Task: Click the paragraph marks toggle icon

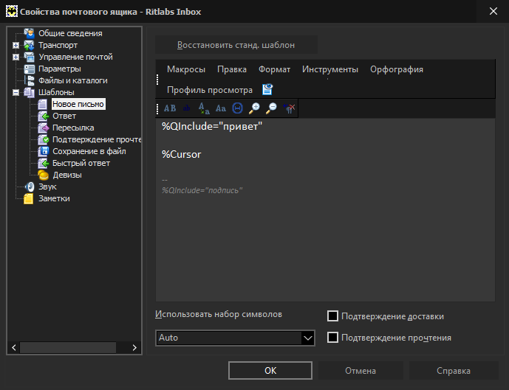Action: click(x=289, y=108)
